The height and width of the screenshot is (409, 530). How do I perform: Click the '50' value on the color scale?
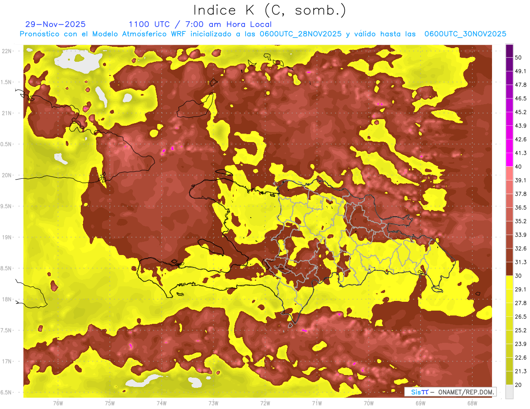518,57
